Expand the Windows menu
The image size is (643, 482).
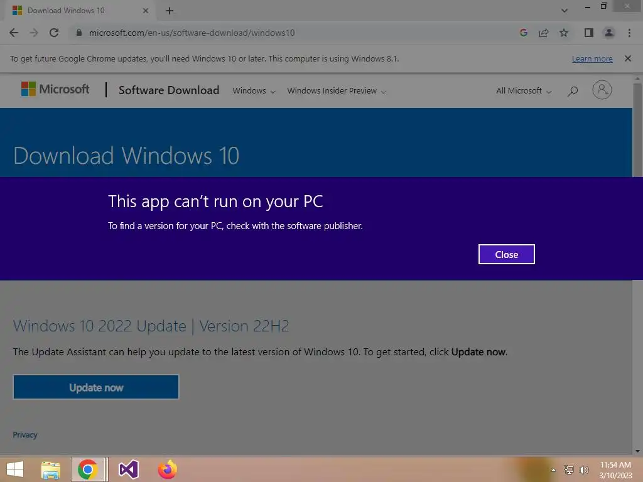254,90
